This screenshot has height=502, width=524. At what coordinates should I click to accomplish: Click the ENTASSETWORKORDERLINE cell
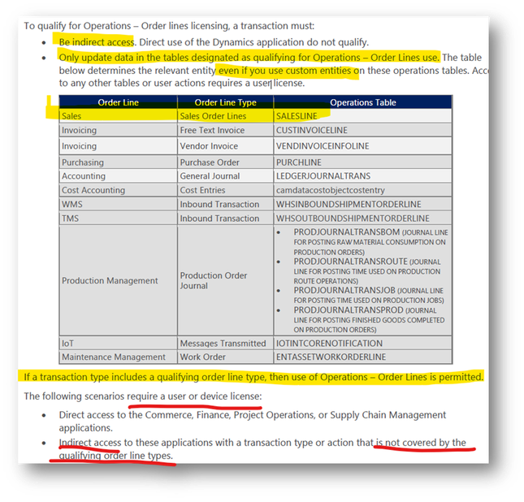click(x=363, y=357)
